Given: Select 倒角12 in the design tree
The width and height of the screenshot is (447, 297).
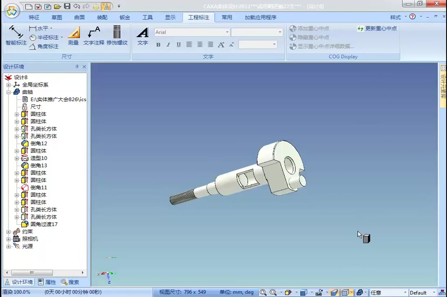Looking at the screenshot, I should [39, 143].
